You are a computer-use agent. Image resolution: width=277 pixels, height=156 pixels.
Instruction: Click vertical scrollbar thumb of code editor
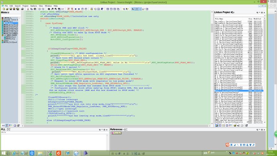[x=212, y=28]
